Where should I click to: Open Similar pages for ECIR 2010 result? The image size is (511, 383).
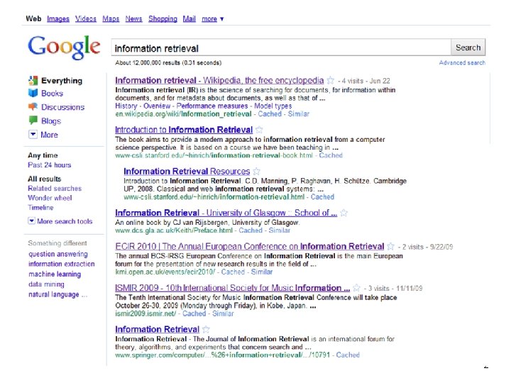(x=262, y=272)
